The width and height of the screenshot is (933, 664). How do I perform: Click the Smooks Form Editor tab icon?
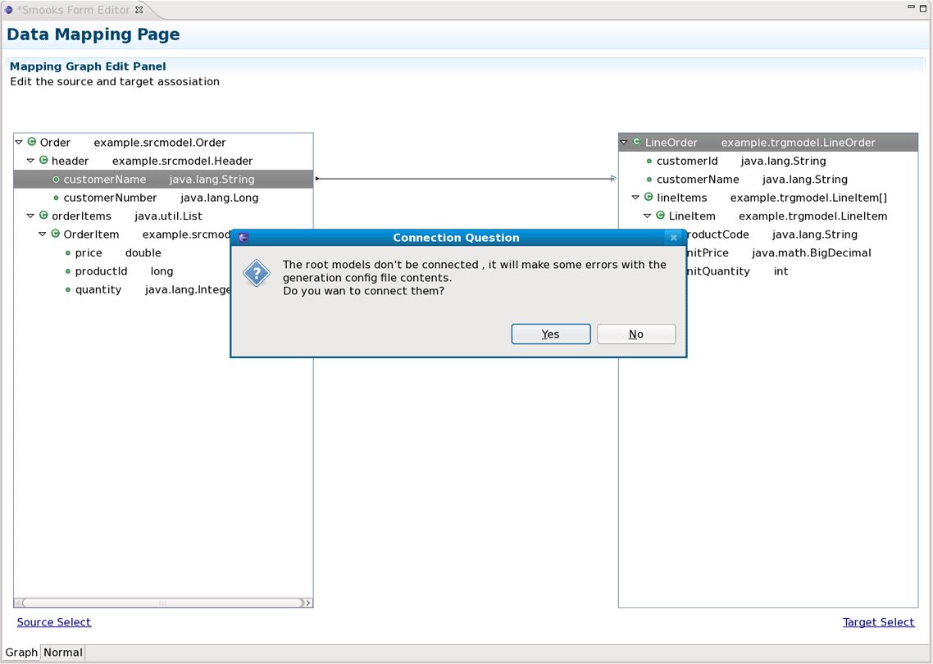click(x=8, y=10)
